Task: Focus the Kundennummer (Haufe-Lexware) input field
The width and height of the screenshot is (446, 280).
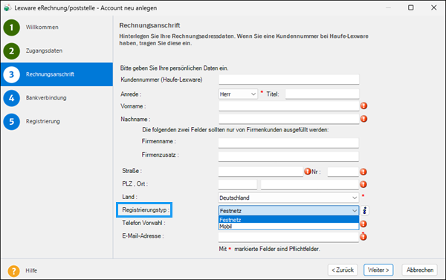Action: (x=288, y=79)
